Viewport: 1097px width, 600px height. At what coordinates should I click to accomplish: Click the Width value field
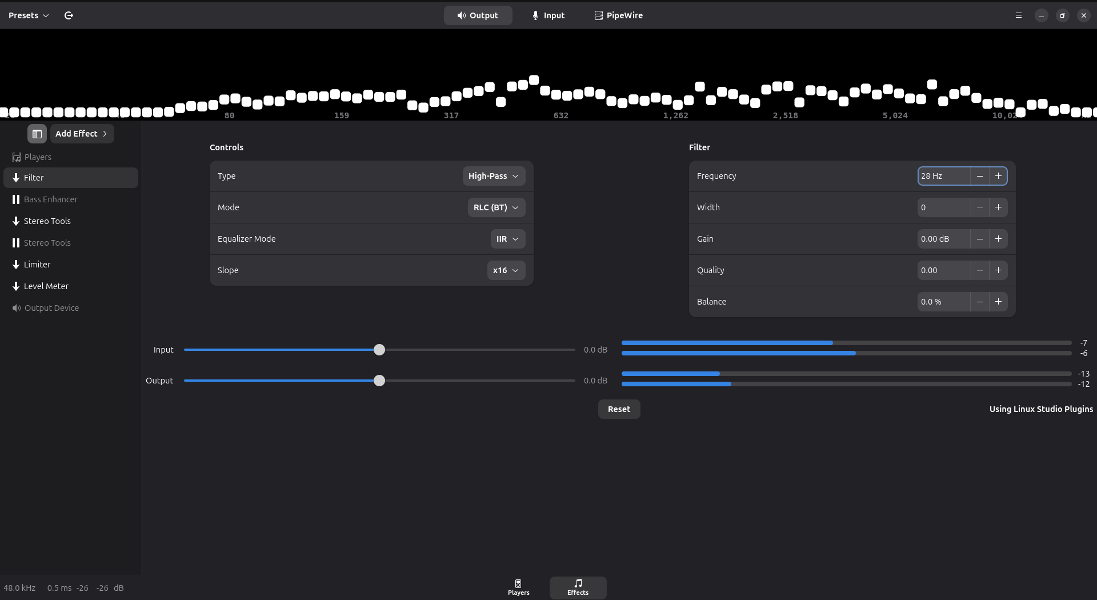pos(944,207)
